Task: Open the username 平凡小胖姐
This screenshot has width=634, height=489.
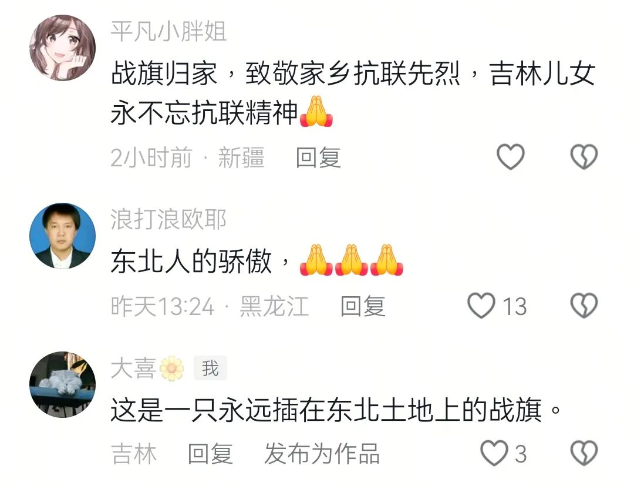Action: (x=168, y=32)
